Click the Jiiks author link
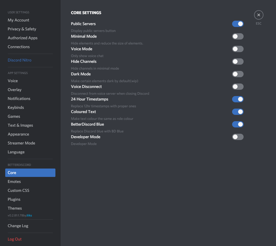276x246 pixels. pos(29,215)
